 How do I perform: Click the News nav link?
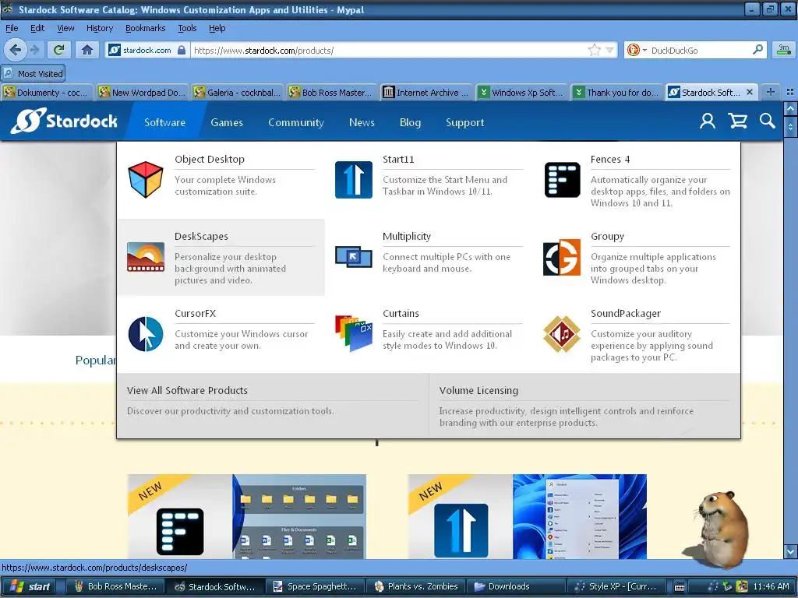pyautogui.click(x=362, y=122)
